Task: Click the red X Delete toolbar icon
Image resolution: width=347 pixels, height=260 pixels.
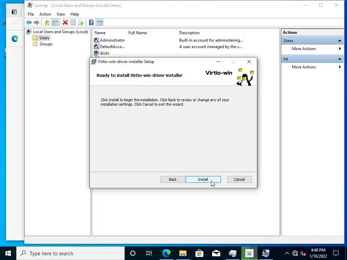Action: point(65,22)
